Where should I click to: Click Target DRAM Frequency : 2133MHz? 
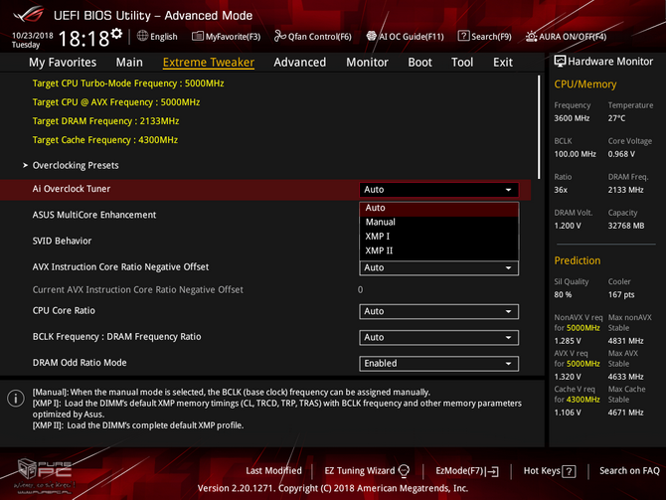tap(105, 121)
